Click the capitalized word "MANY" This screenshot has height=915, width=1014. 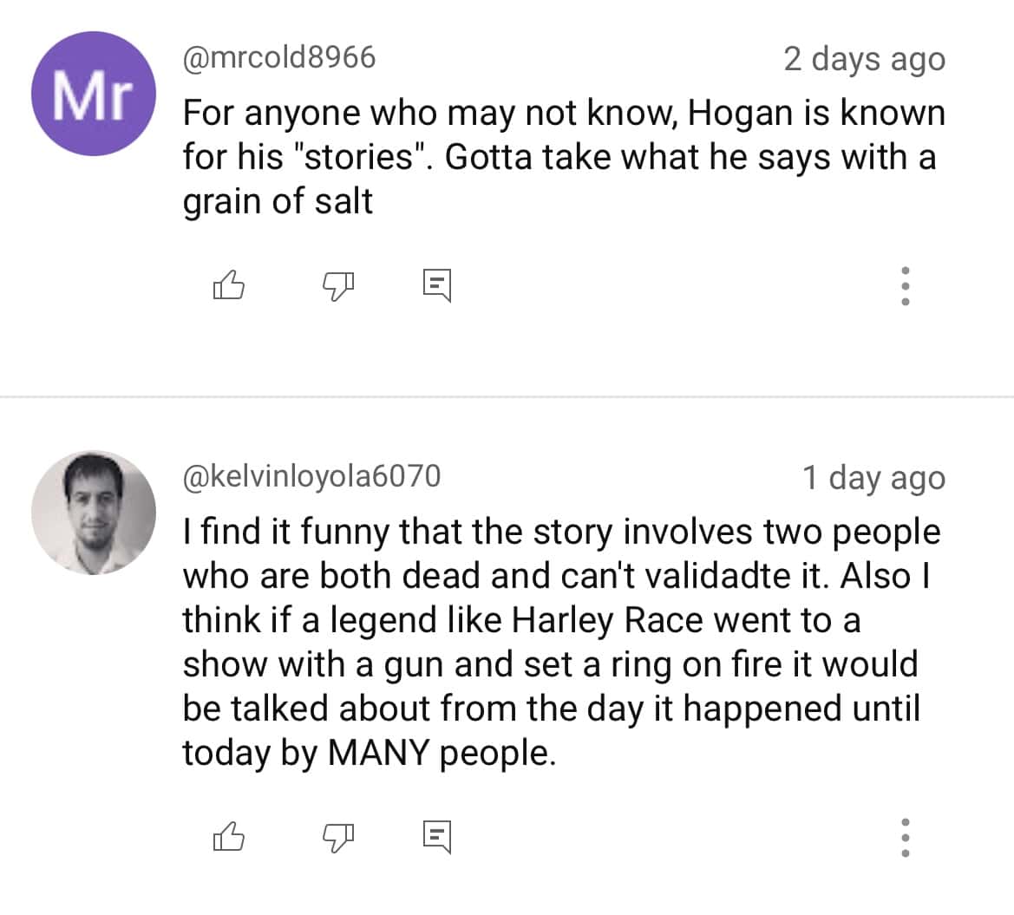(x=378, y=753)
